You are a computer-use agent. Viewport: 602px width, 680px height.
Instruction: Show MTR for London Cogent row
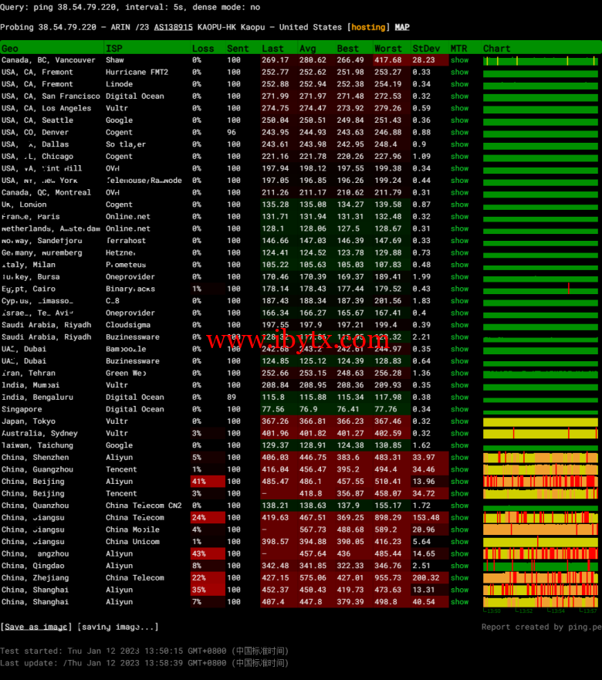pos(460,205)
